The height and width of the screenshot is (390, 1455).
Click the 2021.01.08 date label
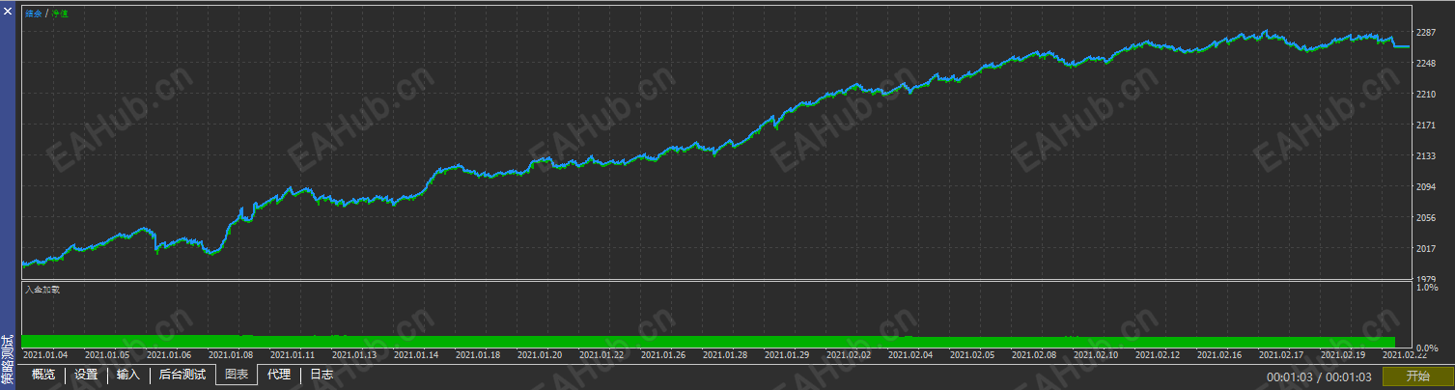click(231, 355)
